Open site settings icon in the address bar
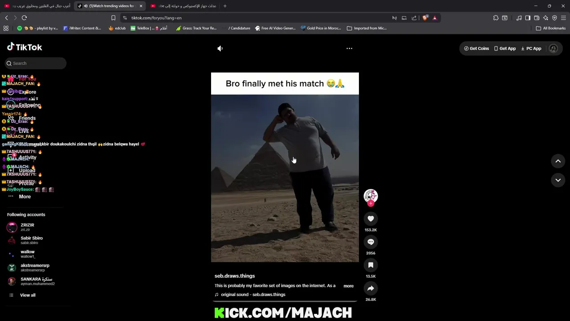Viewport: 570px width, 321px height. (125, 18)
